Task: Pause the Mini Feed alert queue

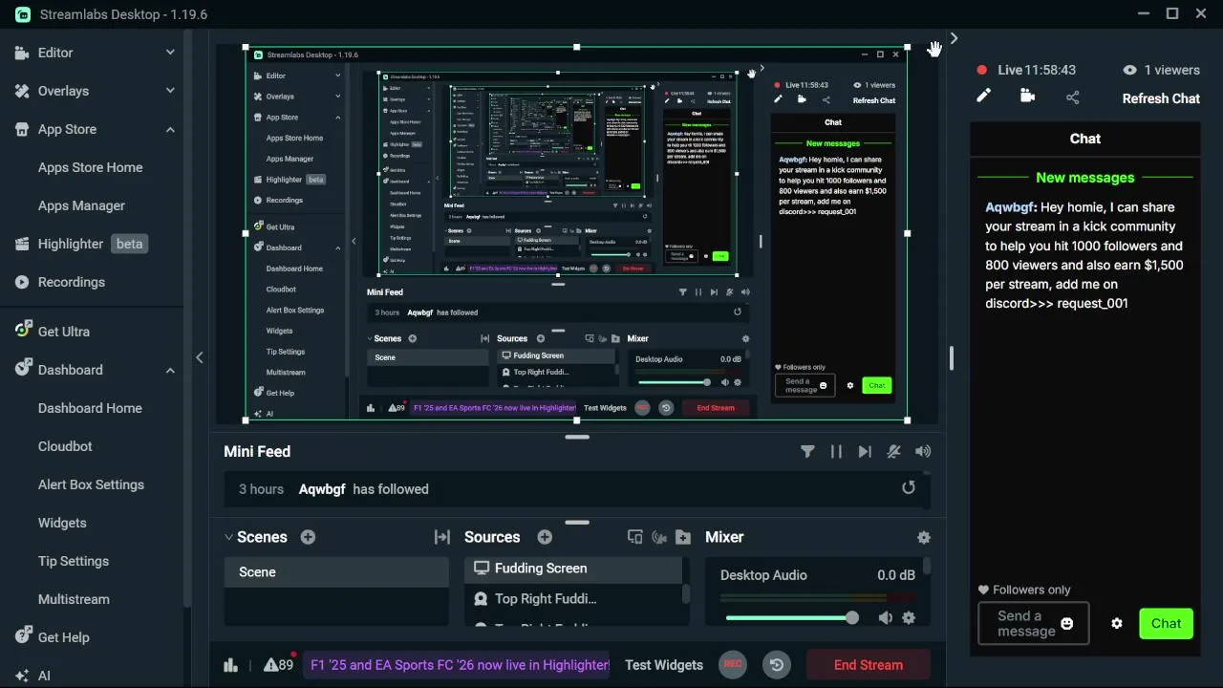Action: pyautogui.click(x=836, y=452)
